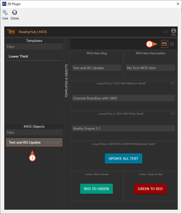Trigger the RED TO GREEN action
Viewport: 182px width, 214px height.
96,189
